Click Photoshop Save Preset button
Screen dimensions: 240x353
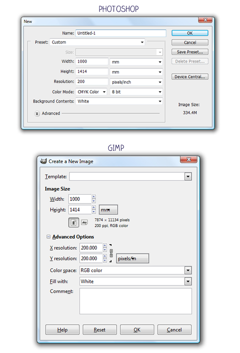(190, 52)
